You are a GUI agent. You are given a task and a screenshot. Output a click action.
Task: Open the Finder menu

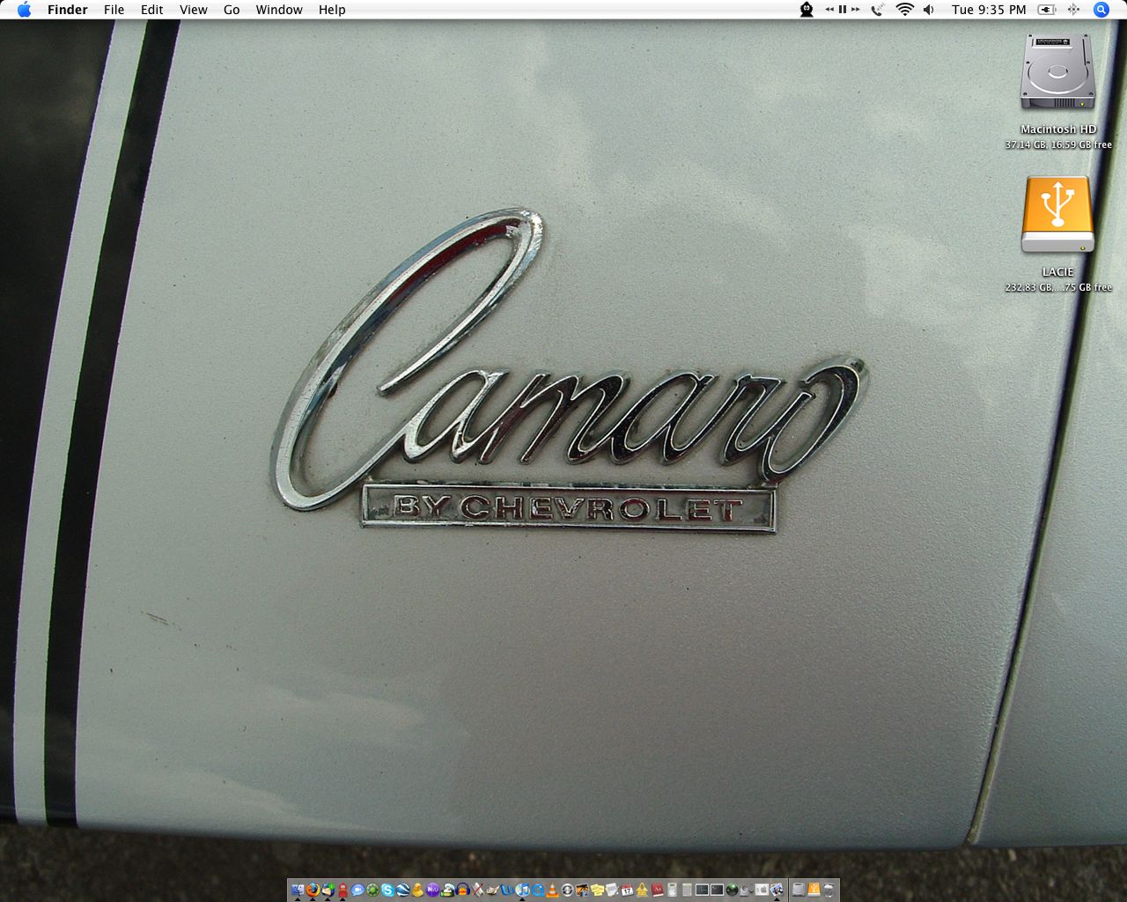click(x=67, y=10)
